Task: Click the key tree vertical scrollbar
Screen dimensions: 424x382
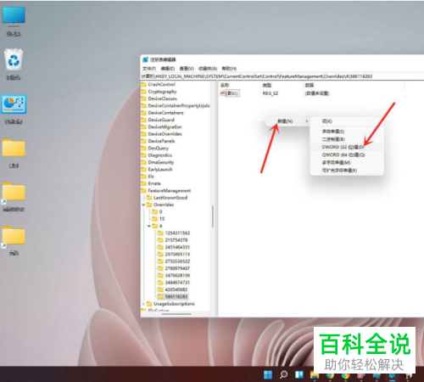Action: coord(212,216)
